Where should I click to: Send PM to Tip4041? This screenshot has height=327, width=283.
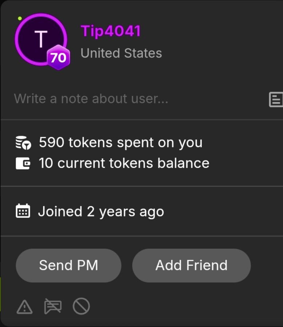68,265
